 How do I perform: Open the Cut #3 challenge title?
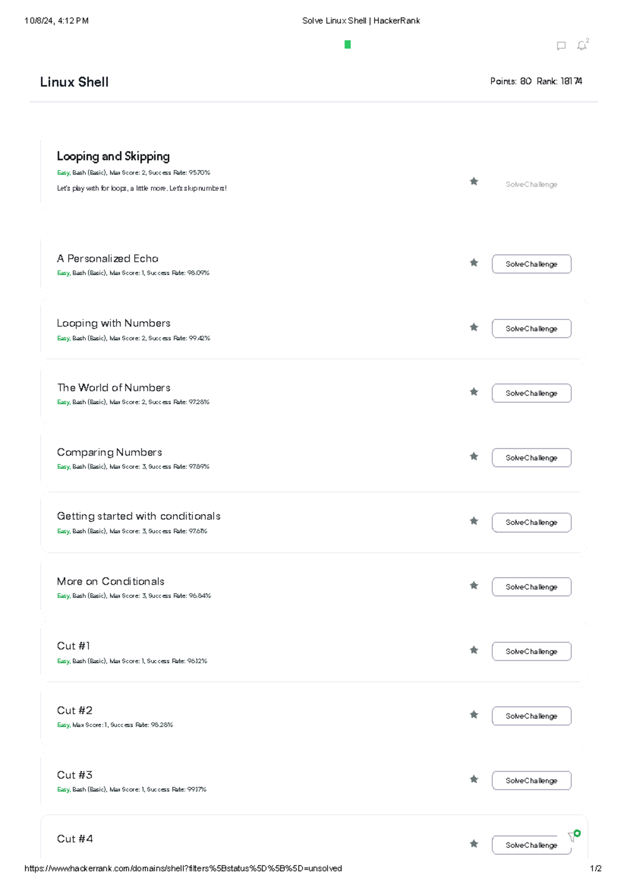(x=74, y=775)
